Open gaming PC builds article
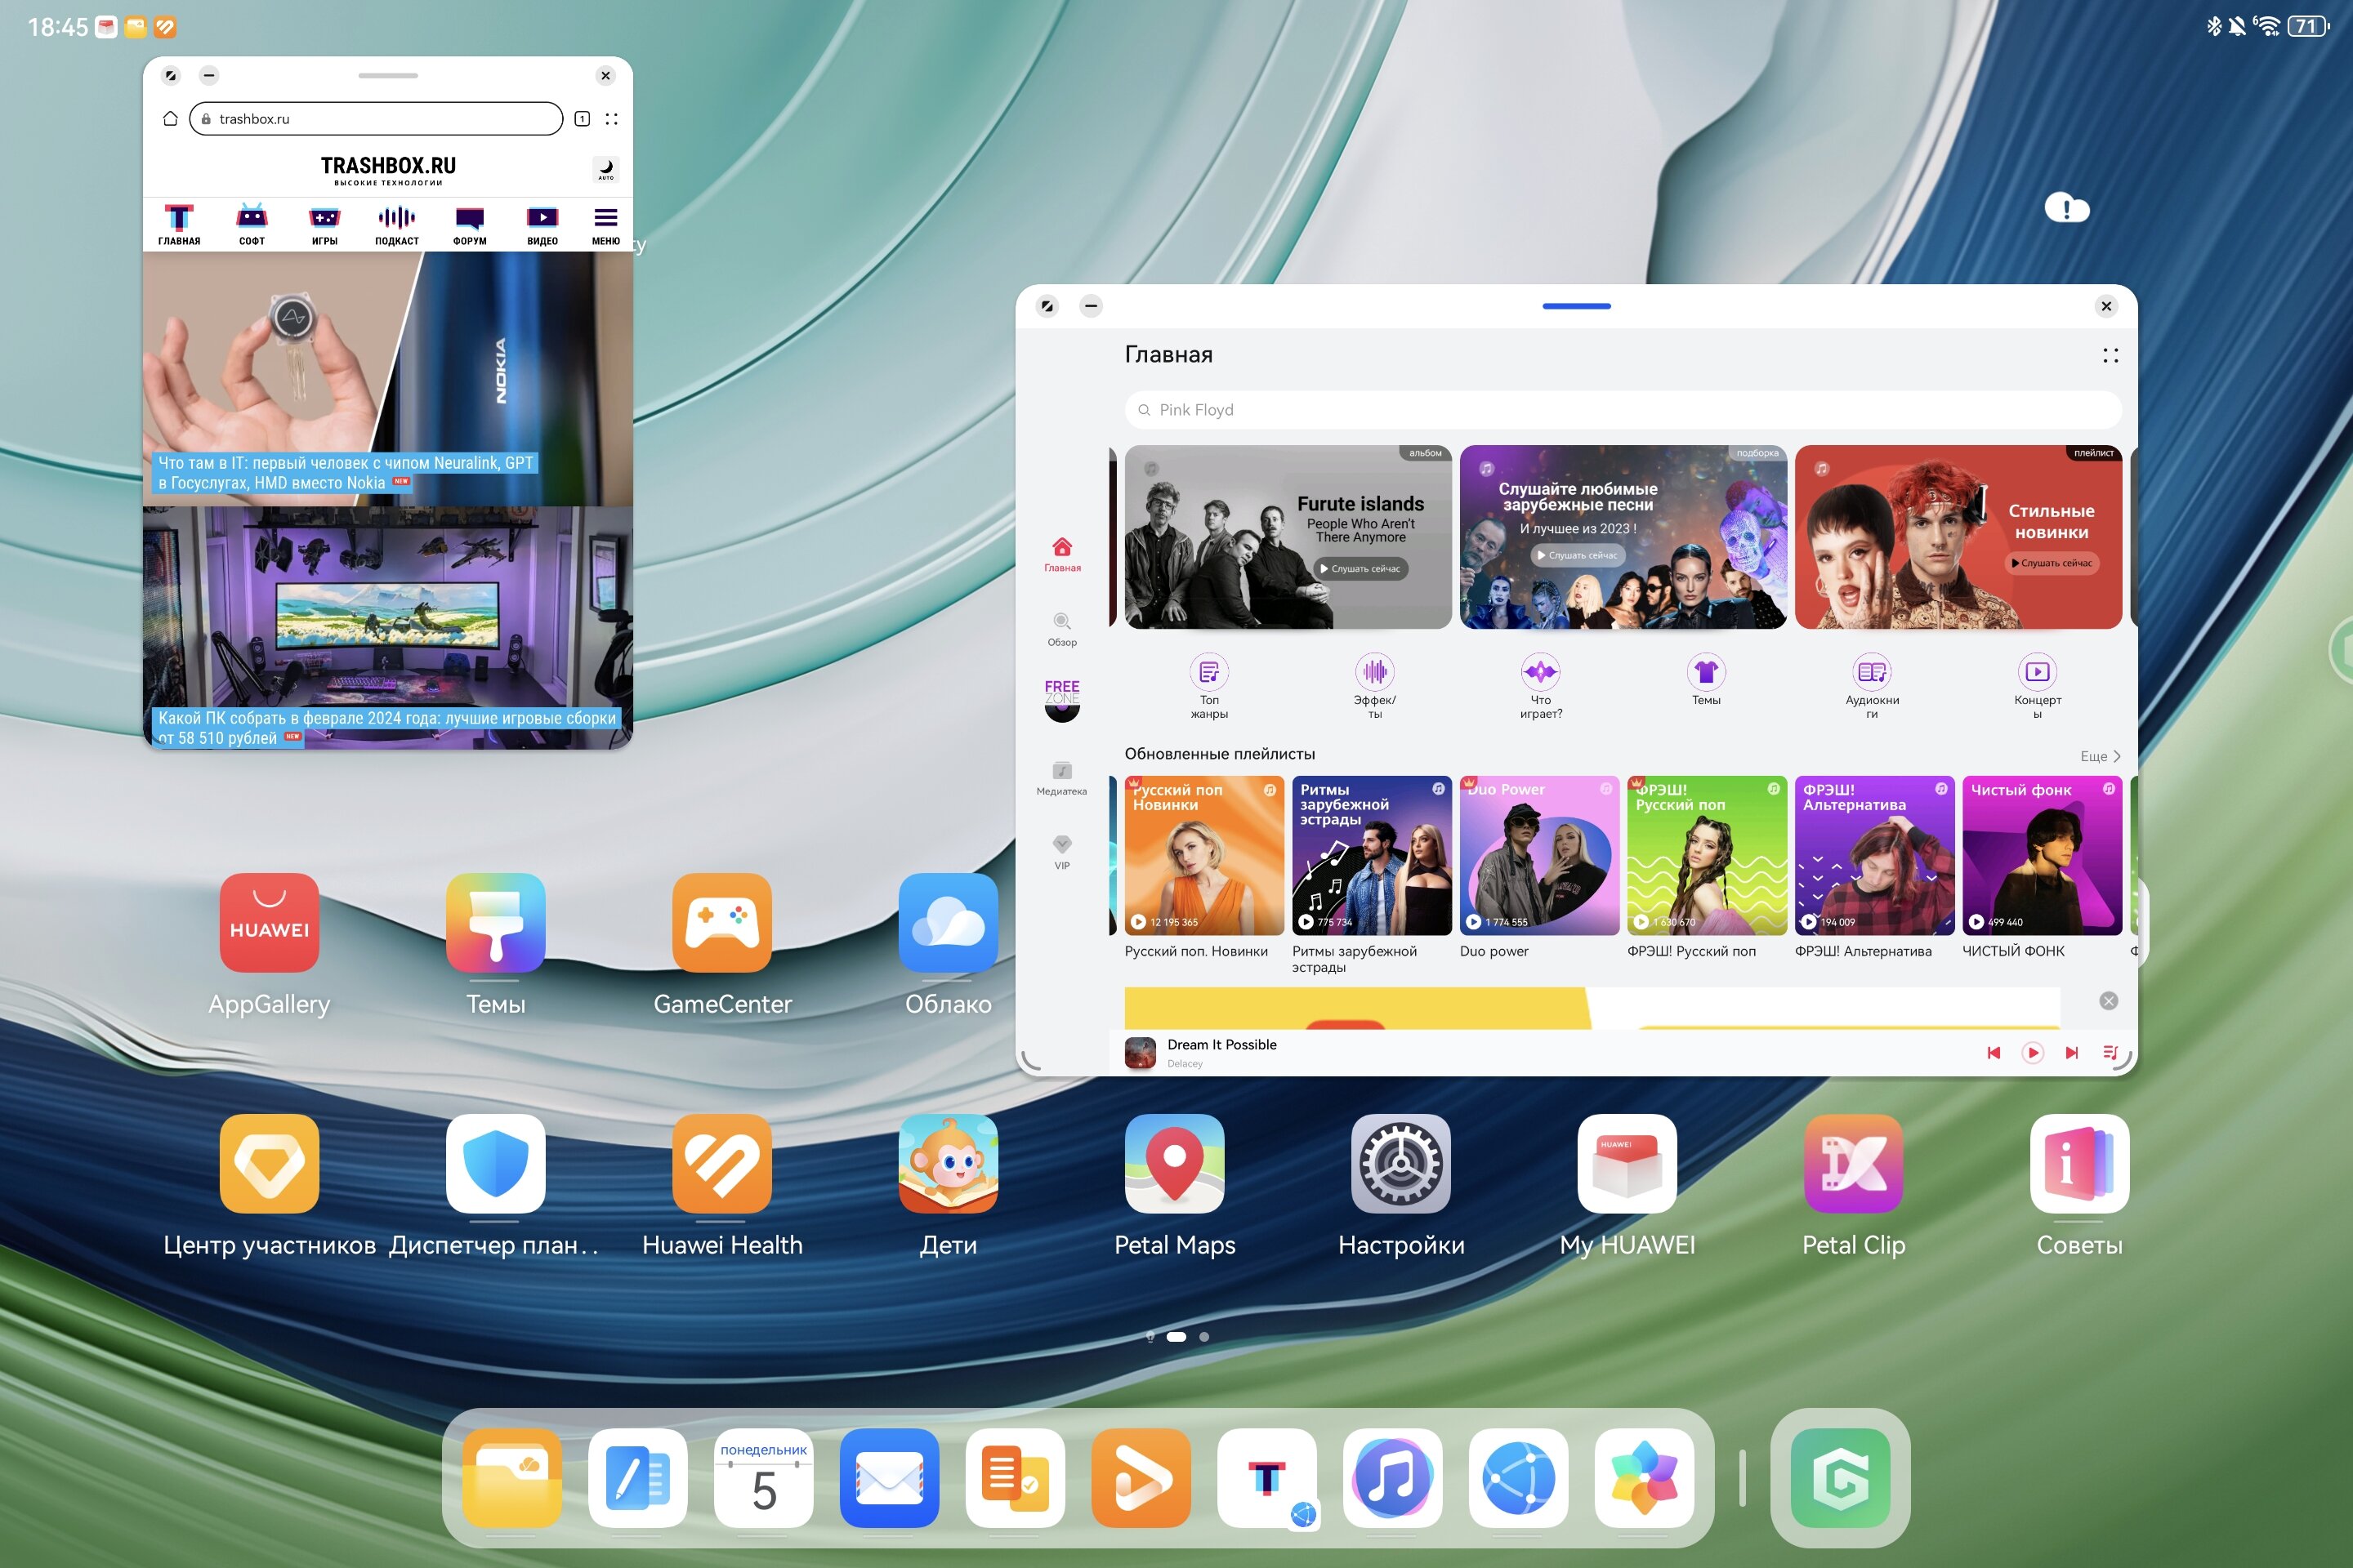The width and height of the screenshot is (2353, 1568). tap(388, 628)
